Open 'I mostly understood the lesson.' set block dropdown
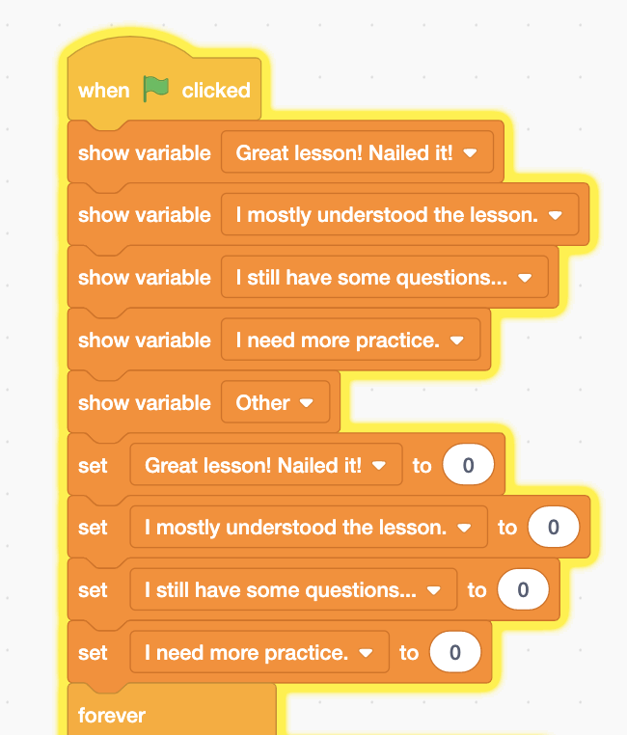The width and height of the screenshot is (627, 735). pyautogui.click(x=465, y=529)
